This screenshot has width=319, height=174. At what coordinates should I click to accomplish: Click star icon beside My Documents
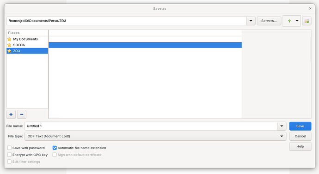tap(9, 39)
